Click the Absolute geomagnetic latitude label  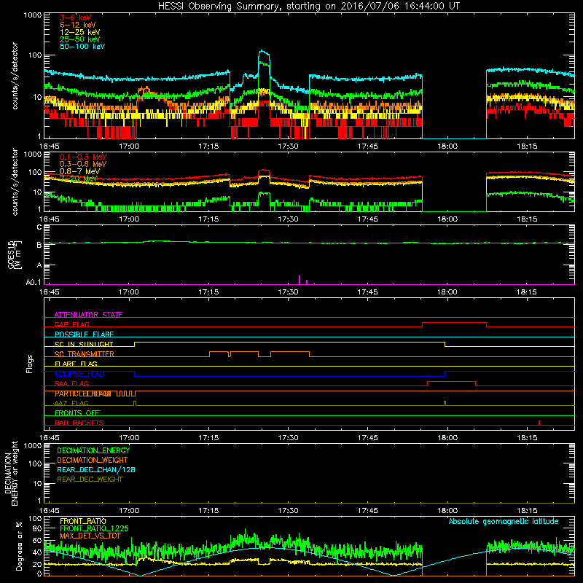(504, 521)
